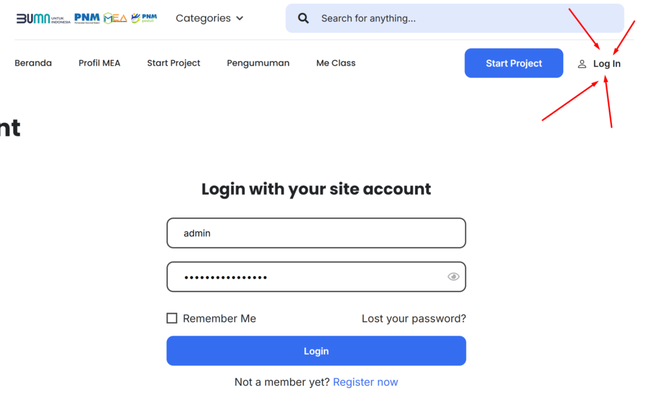Open the Lost your password link

point(414,319)
